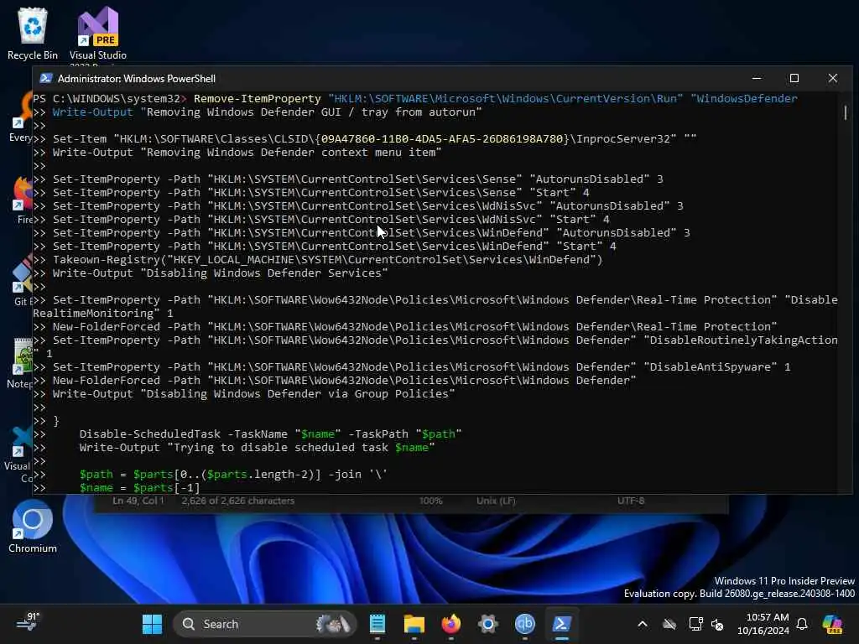Click the 'Takeown-Registry' line in PowerShell

click(x=328, y=260)
